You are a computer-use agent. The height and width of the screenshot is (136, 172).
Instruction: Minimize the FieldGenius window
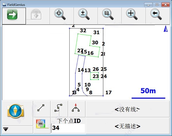[148, 5]
